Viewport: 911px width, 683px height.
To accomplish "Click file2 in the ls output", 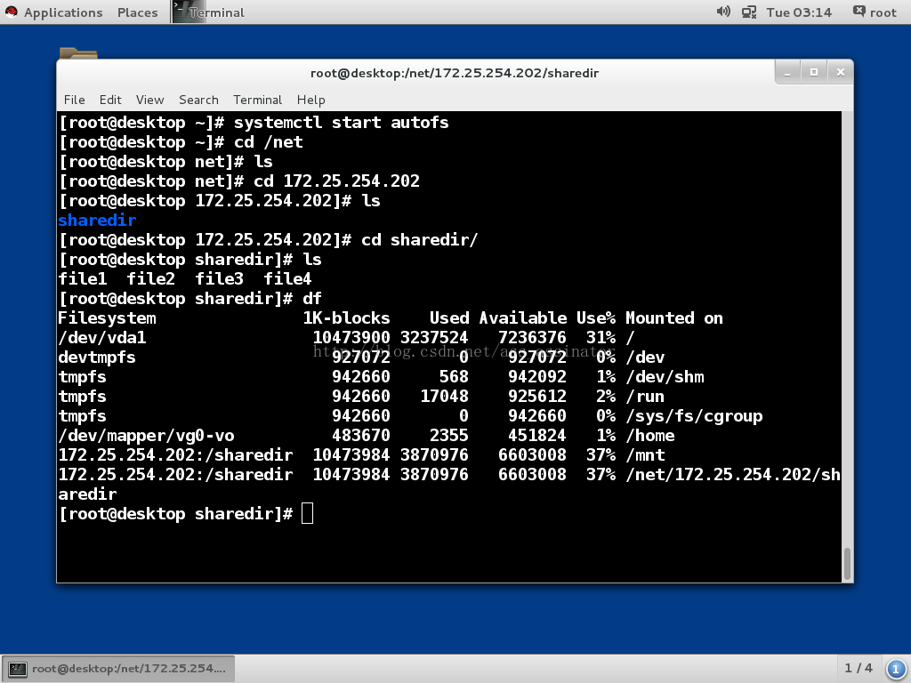I will [150, 278].
